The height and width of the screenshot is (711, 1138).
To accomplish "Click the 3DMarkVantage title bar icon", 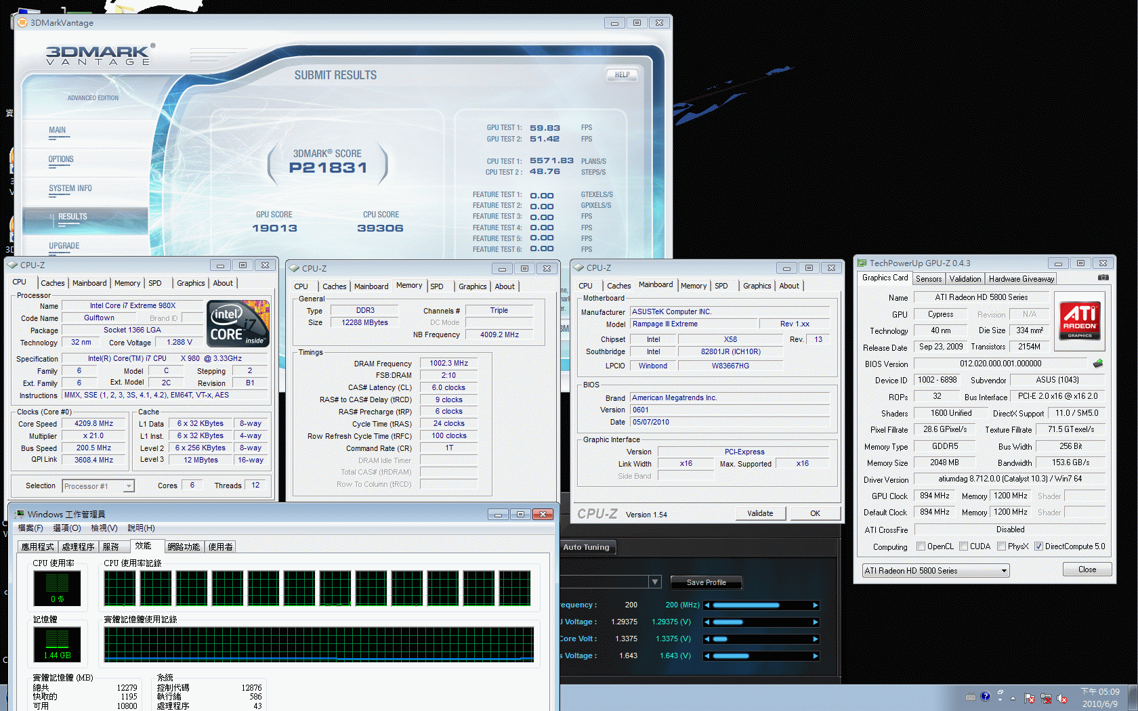I will click(22, 22).
